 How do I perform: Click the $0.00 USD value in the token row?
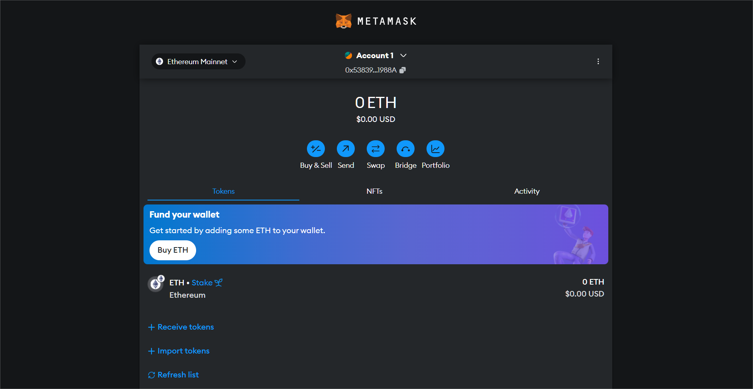click(584, 294)
